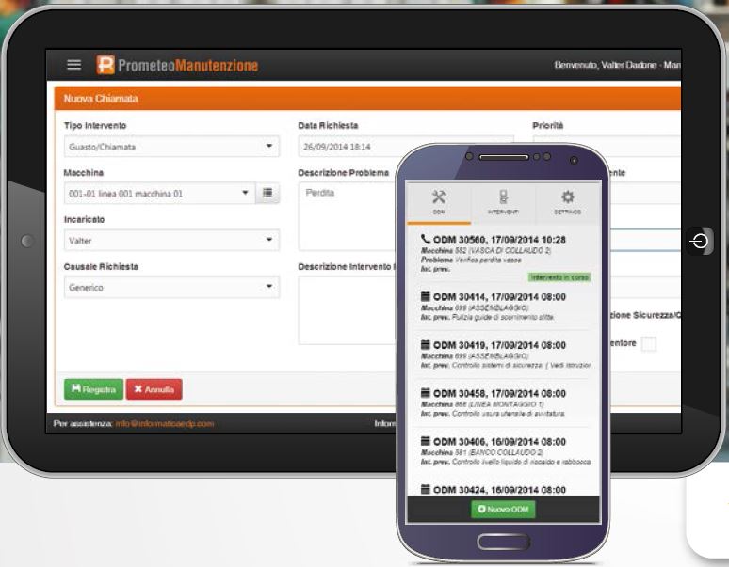
Task: Open the assistance email link in footer
Action: (x=165, y=423)
